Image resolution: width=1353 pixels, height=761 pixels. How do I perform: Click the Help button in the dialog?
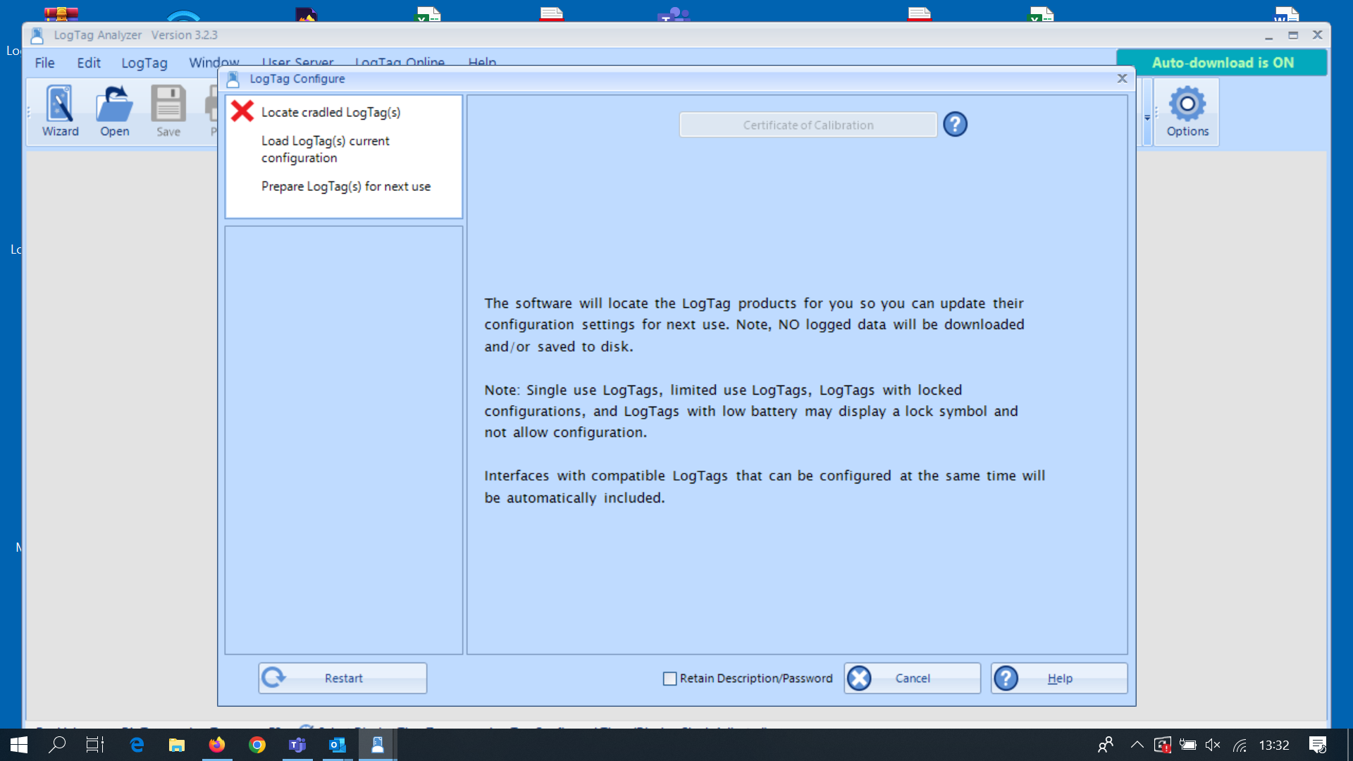[x=1059, y=678]
